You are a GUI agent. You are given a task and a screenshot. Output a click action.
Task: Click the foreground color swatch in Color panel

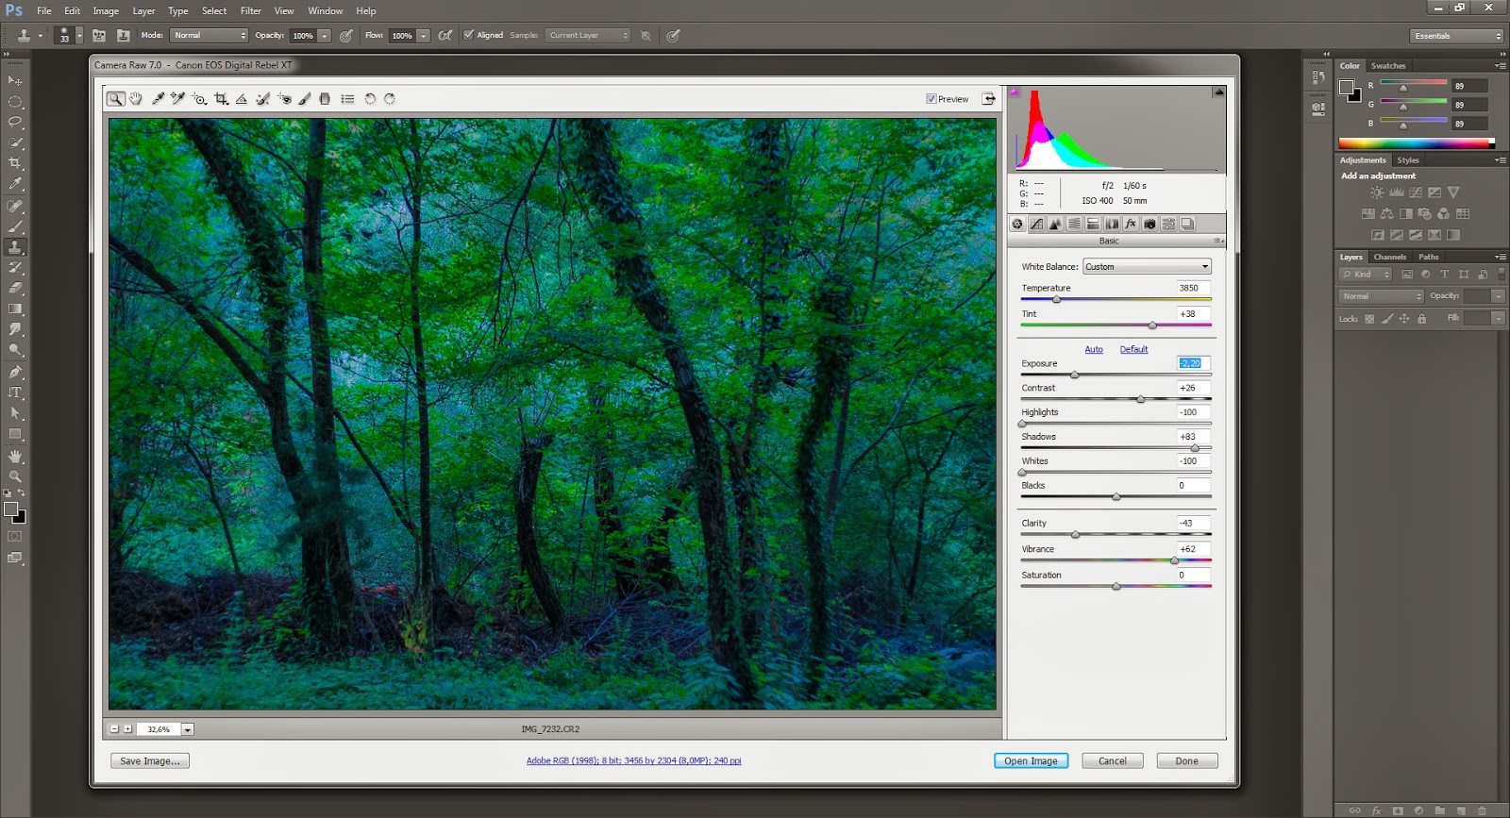coord(1346,87)
